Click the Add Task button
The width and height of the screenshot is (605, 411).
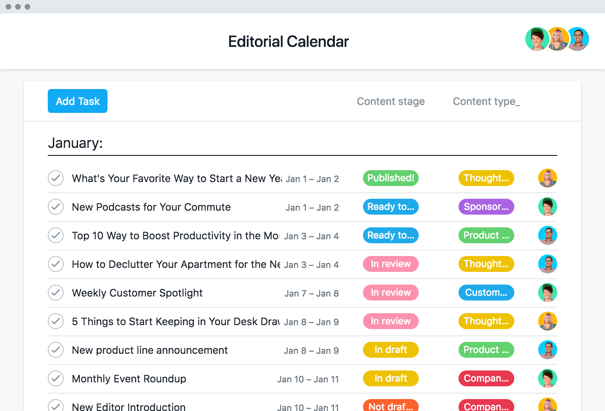[x=77, y=101]
